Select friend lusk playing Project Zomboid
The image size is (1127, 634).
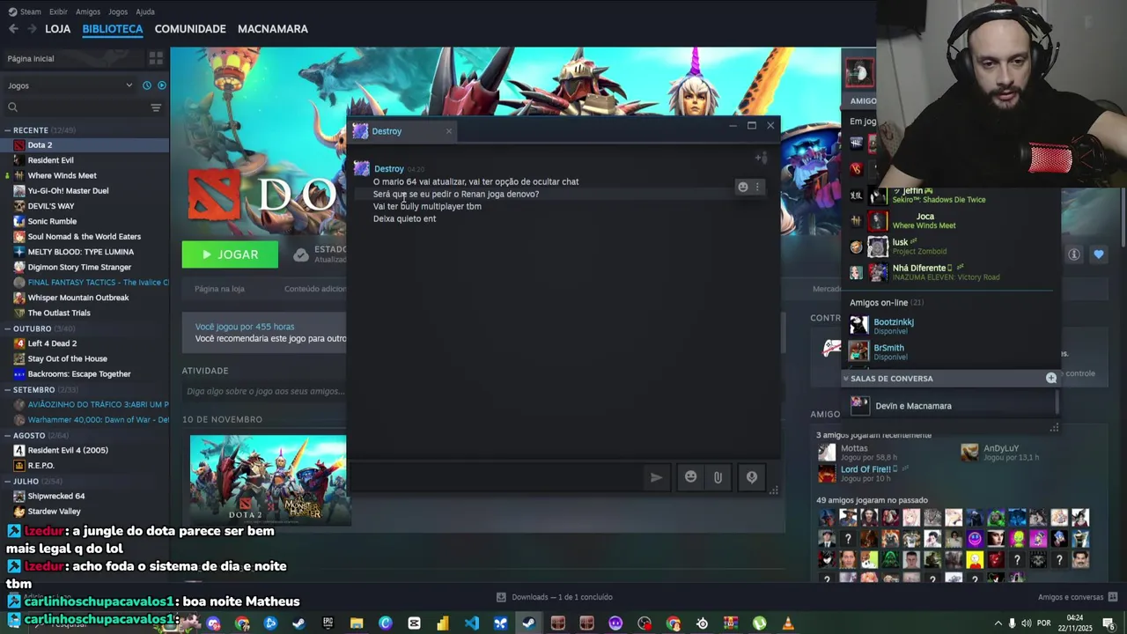coord(951,247)
